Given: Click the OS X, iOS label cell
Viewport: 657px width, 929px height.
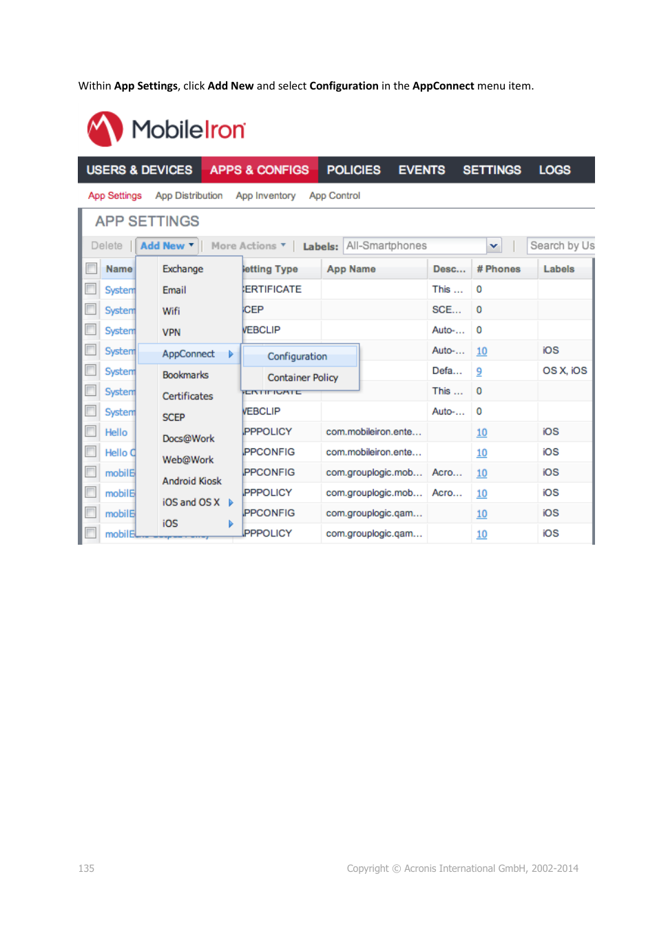Looking at the screenshot, I should point(565,370).
